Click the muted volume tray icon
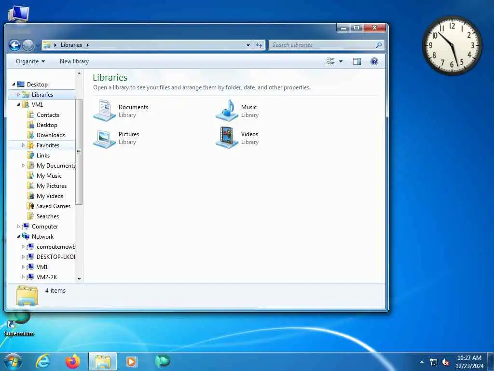Screen dimensions: 494x371 pyautogui.click(x=445, y=362)
